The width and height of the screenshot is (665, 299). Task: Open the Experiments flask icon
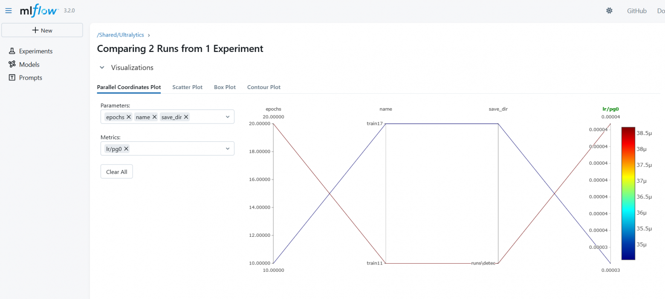[12, 51]
